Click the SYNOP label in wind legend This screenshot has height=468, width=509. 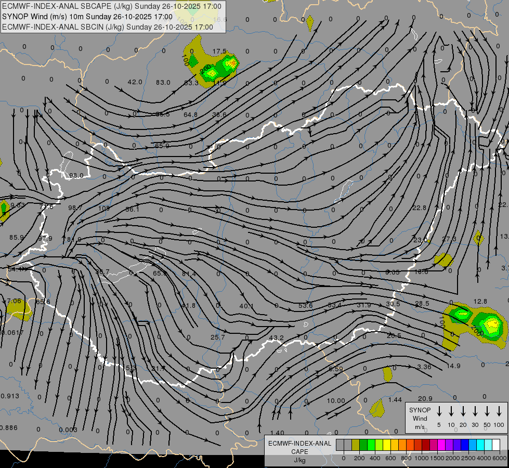pos(420,410)
